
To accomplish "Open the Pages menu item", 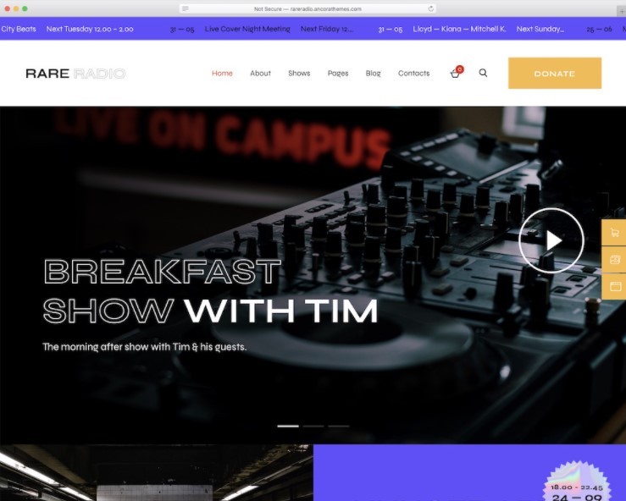I will click(x=338, y=74).
